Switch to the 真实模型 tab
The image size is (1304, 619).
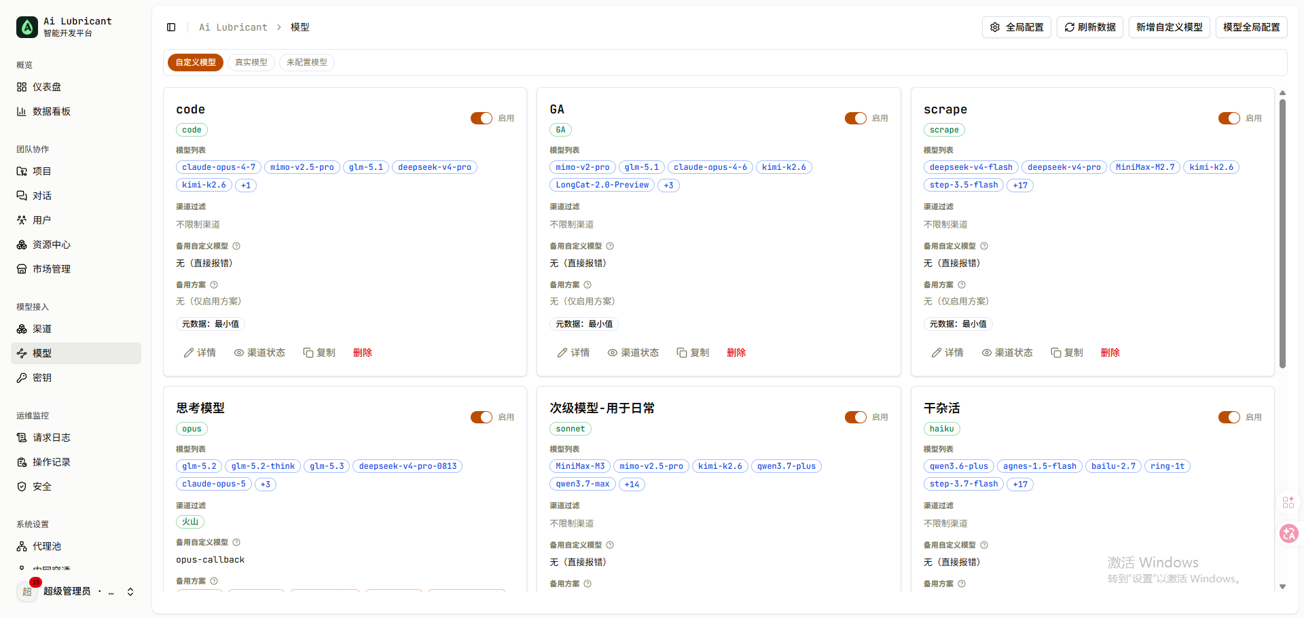tap(251, 63)
